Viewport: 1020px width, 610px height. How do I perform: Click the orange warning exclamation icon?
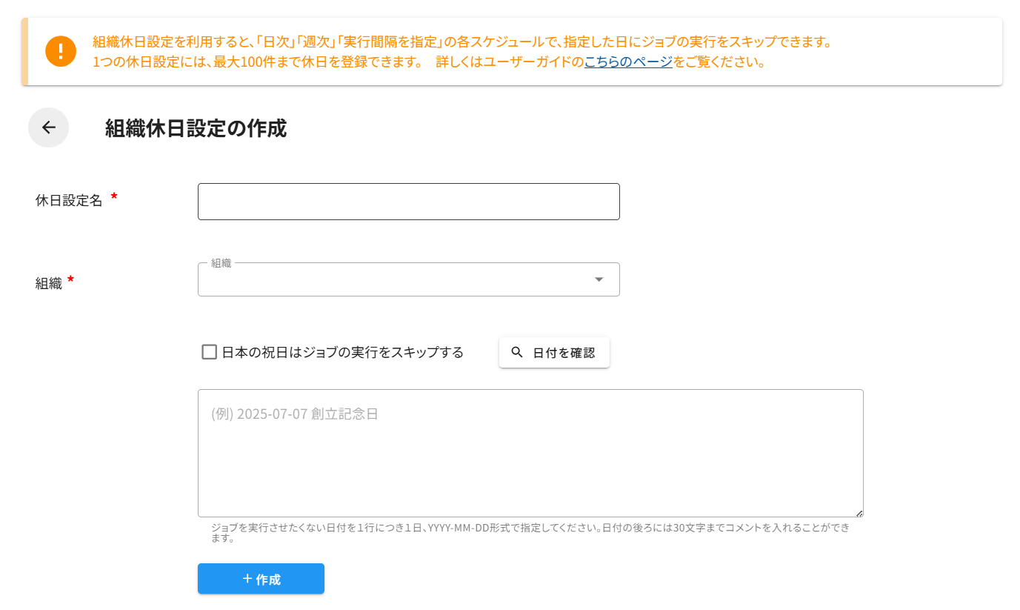click(61, 51)
